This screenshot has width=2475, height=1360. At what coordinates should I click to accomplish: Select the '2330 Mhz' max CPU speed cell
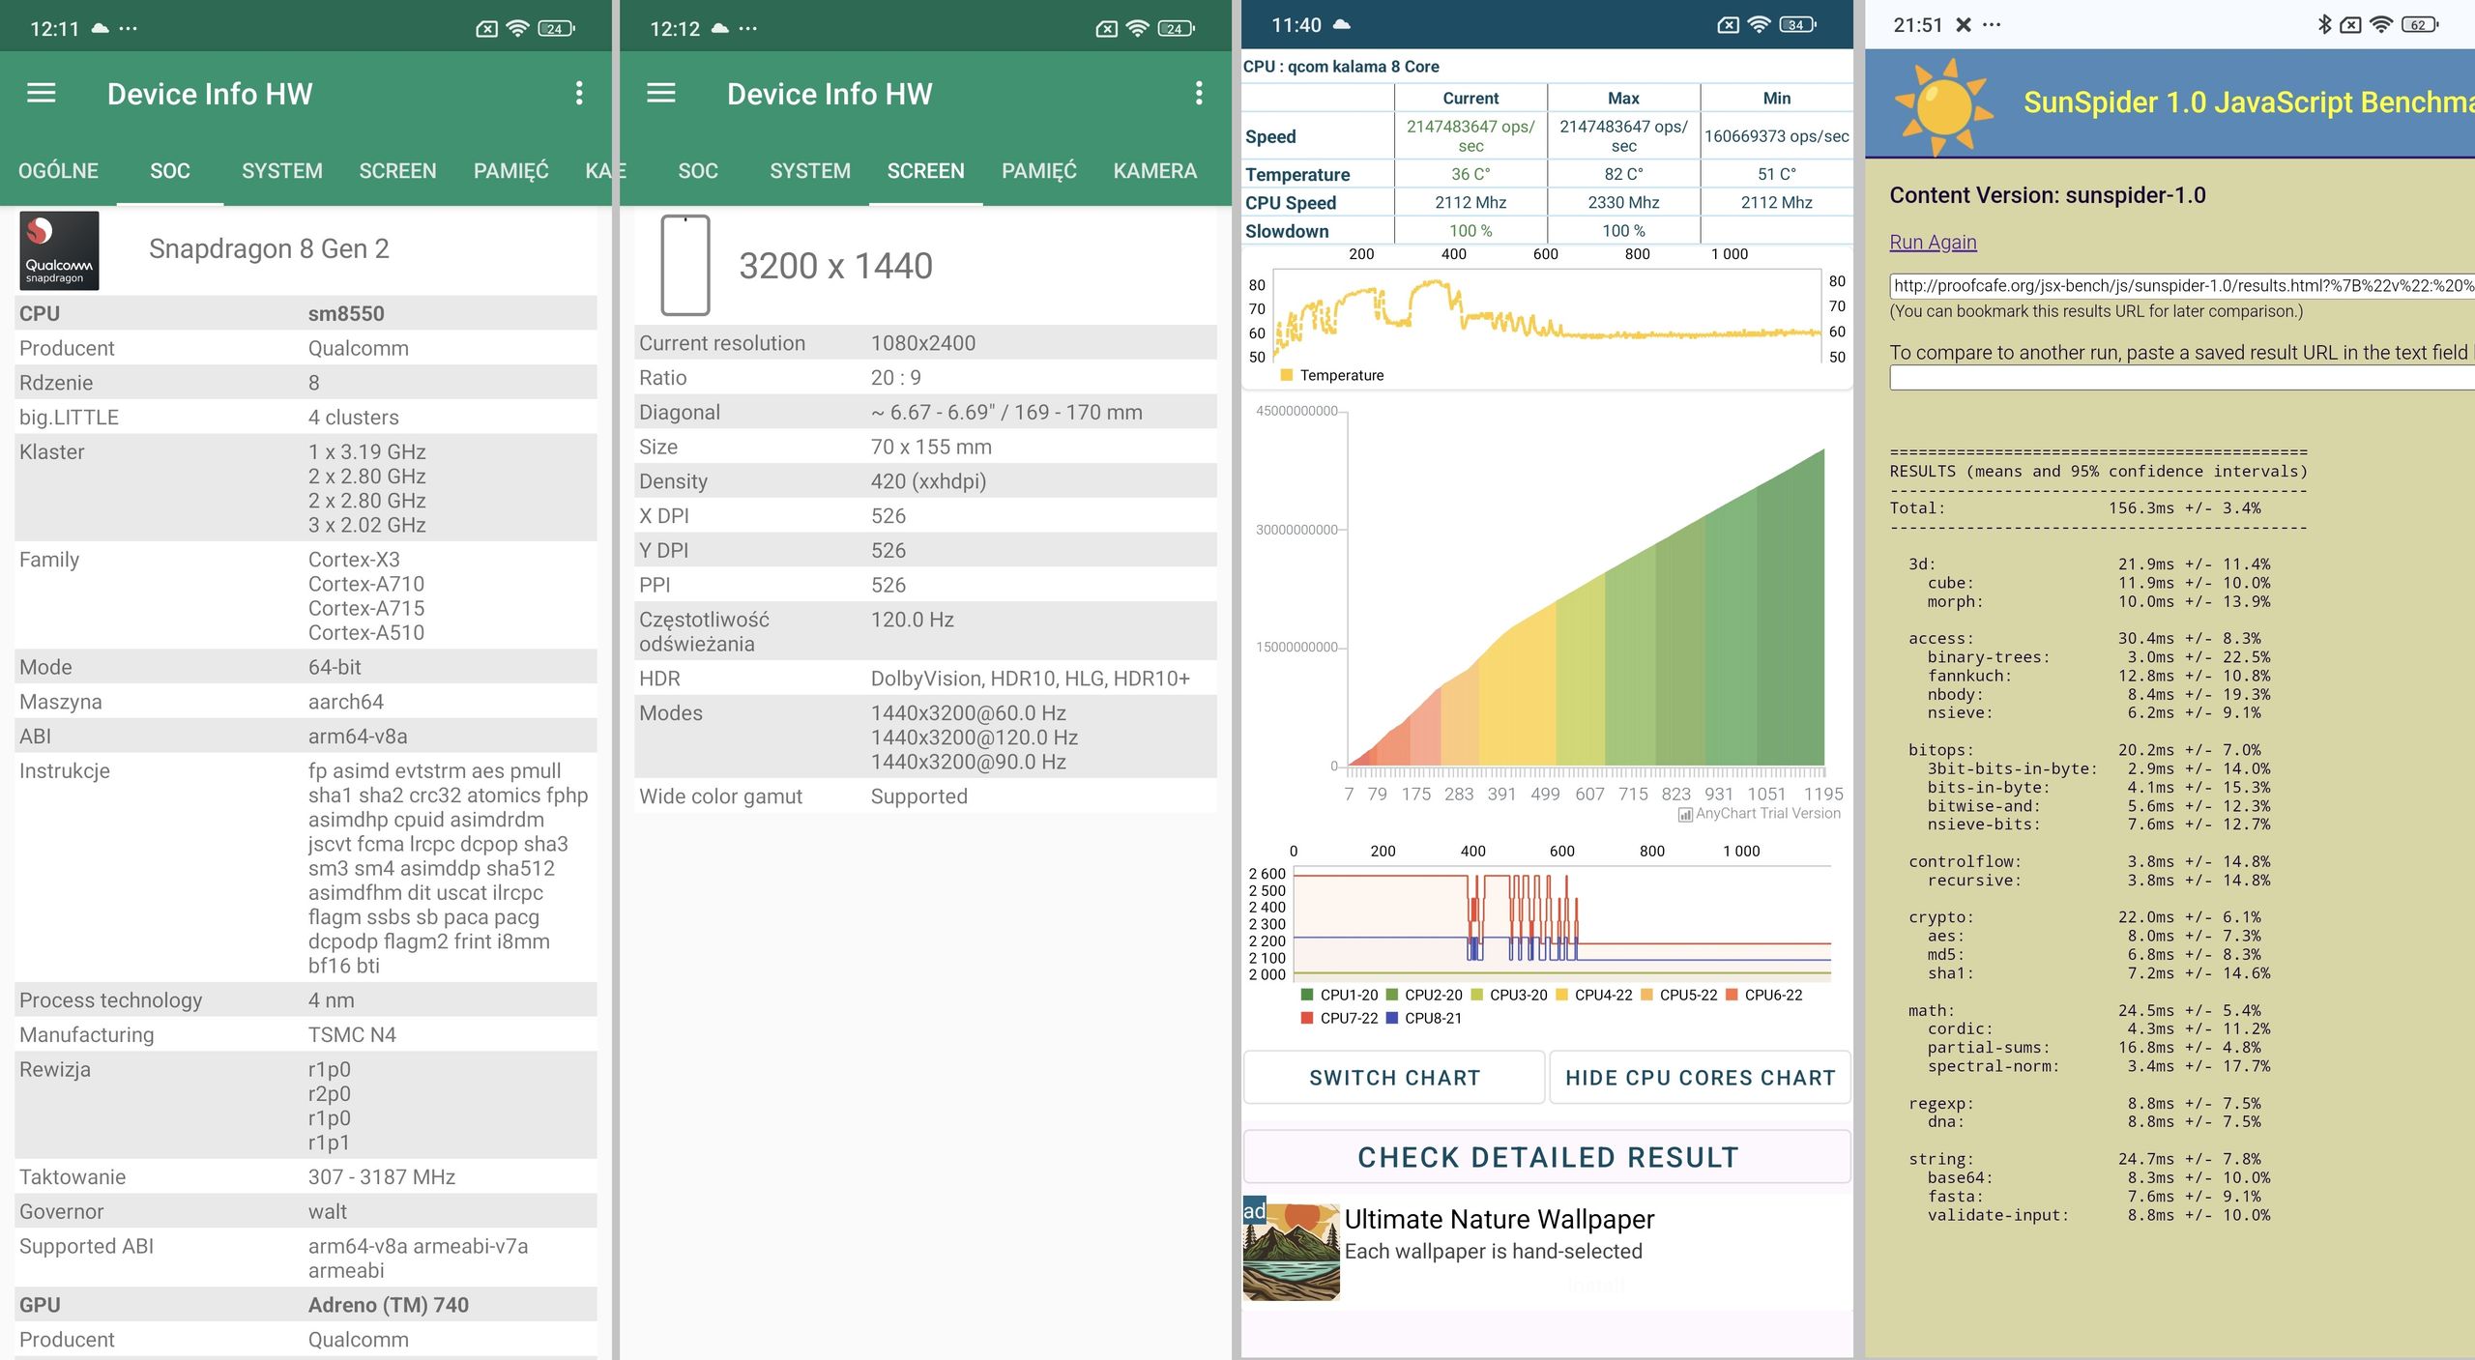click(x=1624, y=202)
